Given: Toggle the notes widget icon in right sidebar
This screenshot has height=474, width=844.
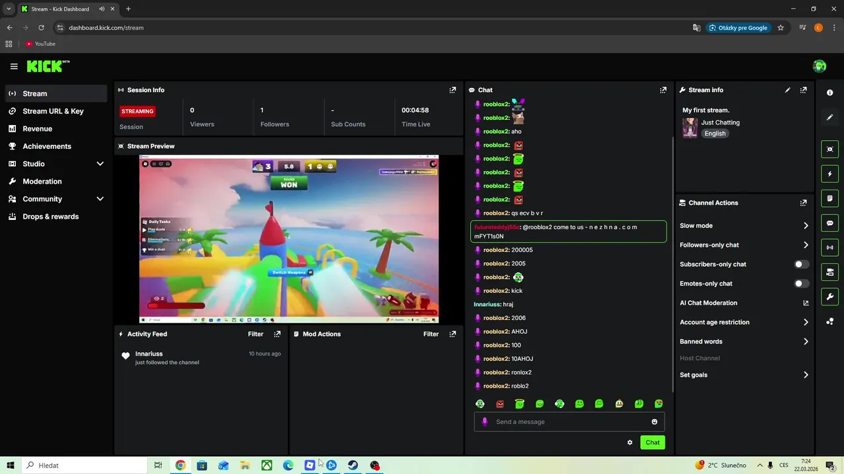Looking at the screenshot, I should click(829, 198).
